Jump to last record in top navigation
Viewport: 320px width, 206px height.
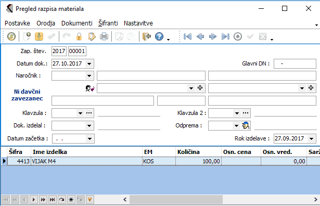point(225,37)
